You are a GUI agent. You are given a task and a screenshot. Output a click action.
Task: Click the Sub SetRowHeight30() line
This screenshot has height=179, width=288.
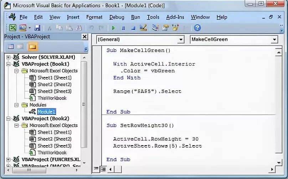[140, 126]
